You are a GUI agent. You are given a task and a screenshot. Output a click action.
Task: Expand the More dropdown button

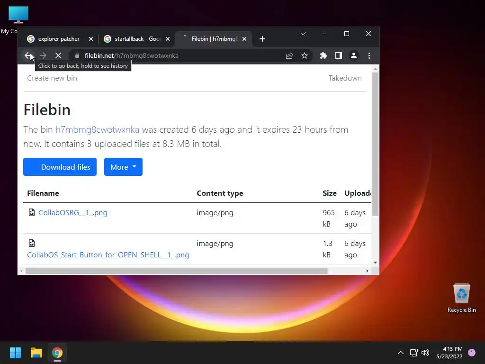pyautogui.click(x=123, y=167)
